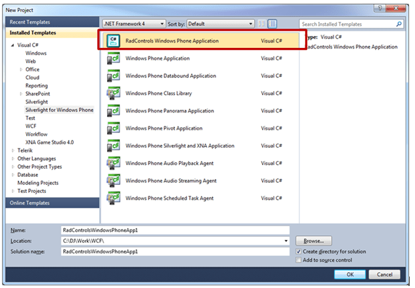Click the search magnifier icon

coord(399,24)
